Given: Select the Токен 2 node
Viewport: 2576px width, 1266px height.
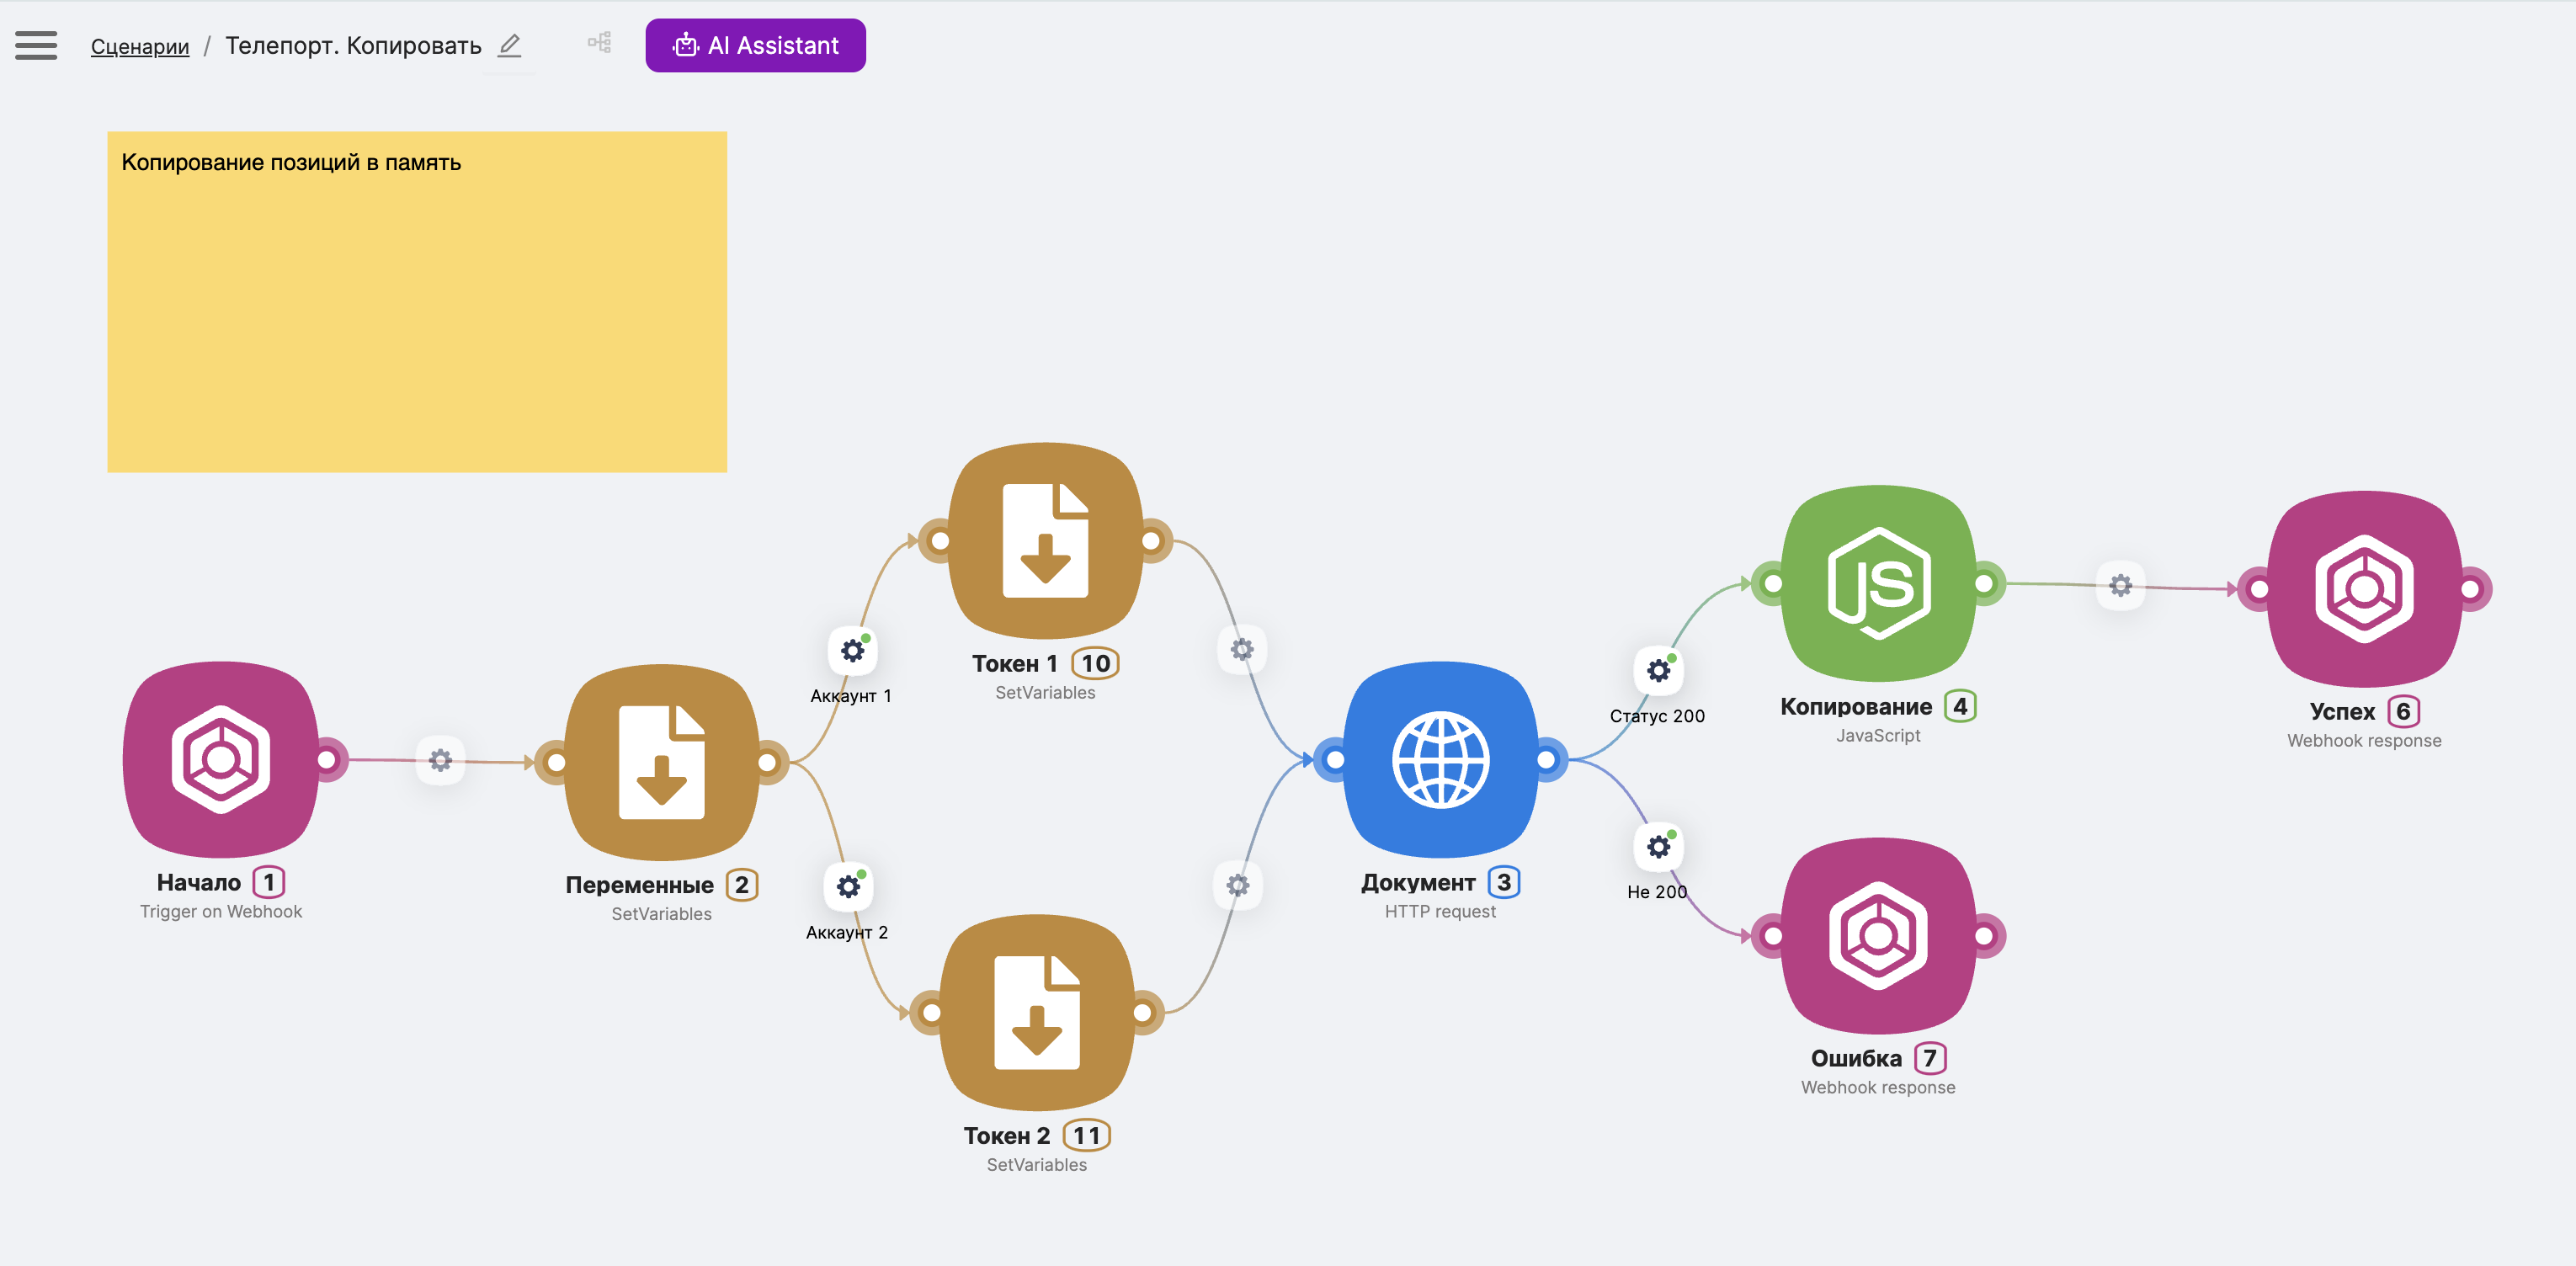Looking at the screenshot, I should (x=1037, y=1012).
